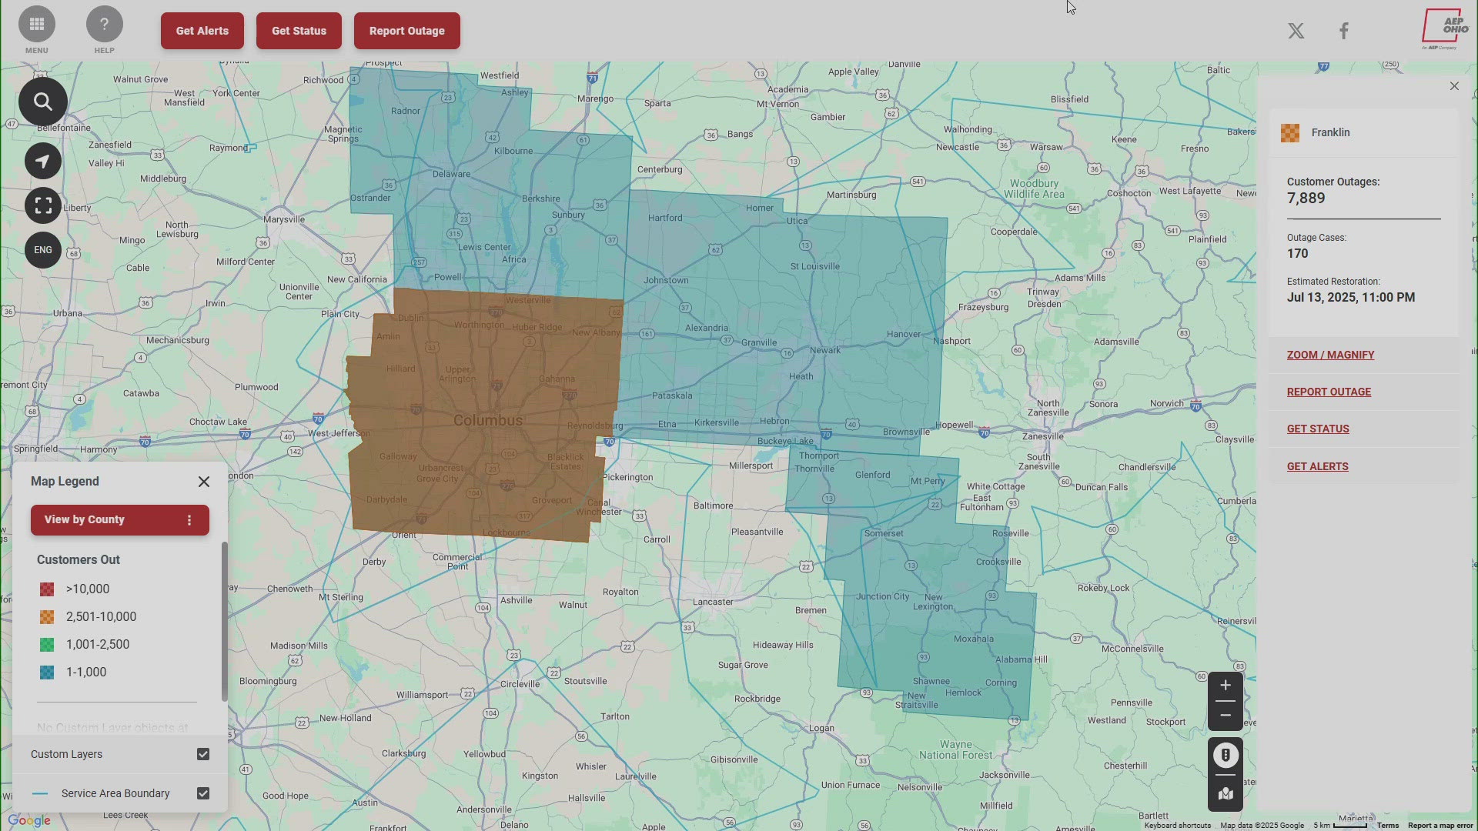The height and width of the screenshot is (831, 1478).
Task: Uncheck the Custom Layers checkbox
Action: (203, 754)
